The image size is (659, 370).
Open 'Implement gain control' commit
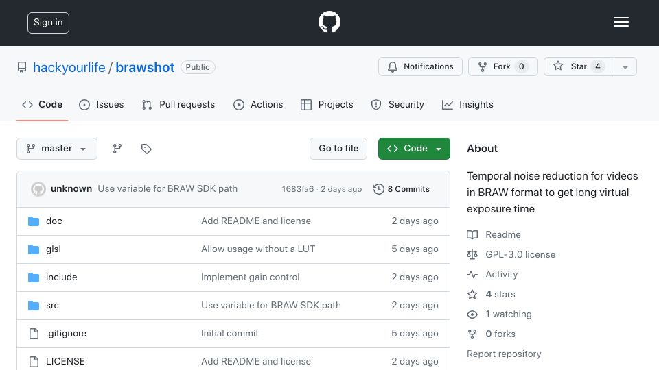tap(250, 277)
